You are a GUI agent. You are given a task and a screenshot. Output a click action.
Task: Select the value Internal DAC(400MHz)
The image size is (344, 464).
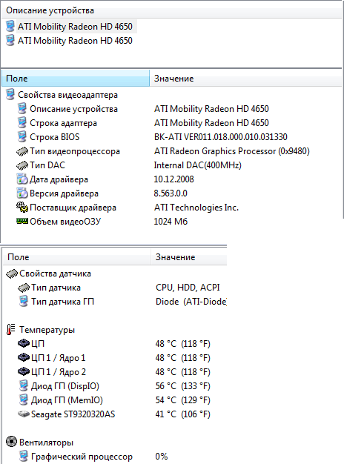coord(198,165)
